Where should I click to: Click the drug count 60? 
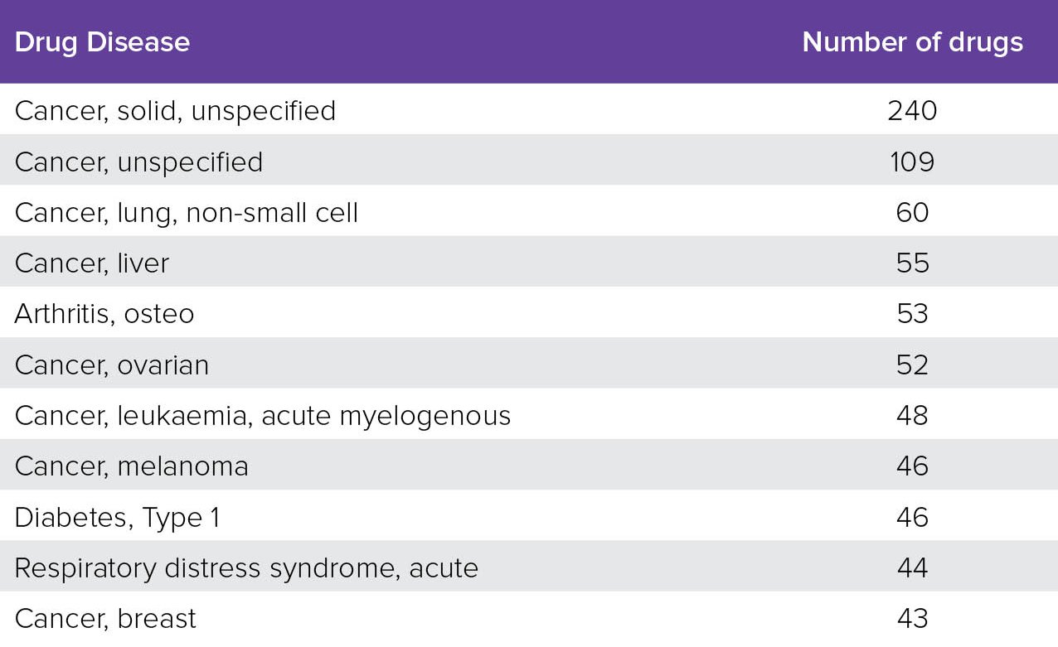coord(912,212)
